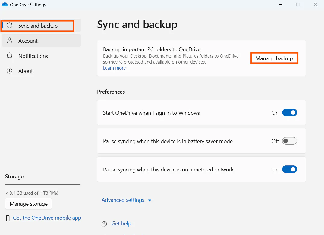Click the 0.1 GB used of 1 TB text
The image size is (324, 235).
tap(32, 193)
